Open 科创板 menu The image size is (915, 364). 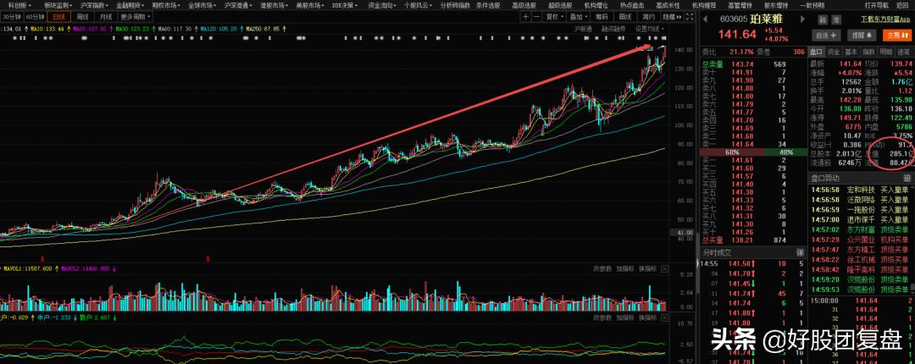click(x=19, y=4)
